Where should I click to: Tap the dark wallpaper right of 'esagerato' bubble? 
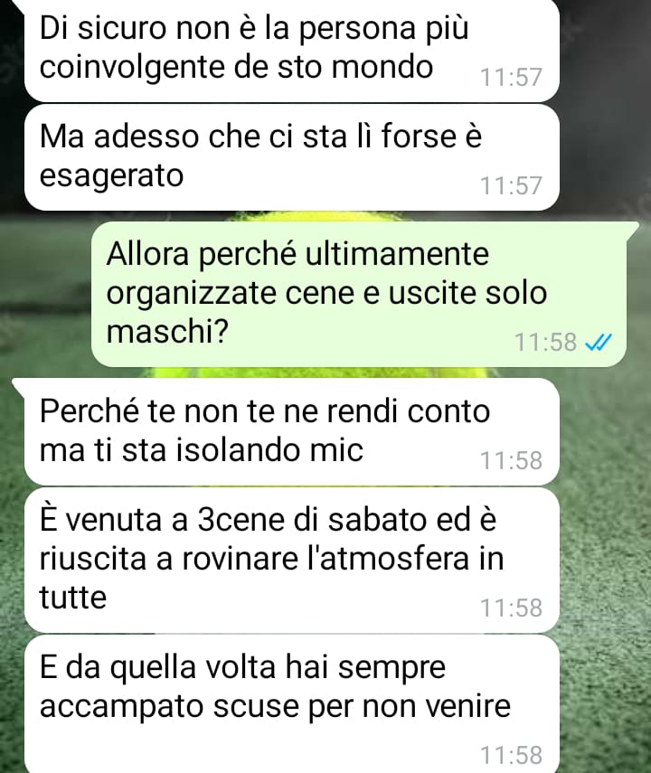(x=605, y=157)
